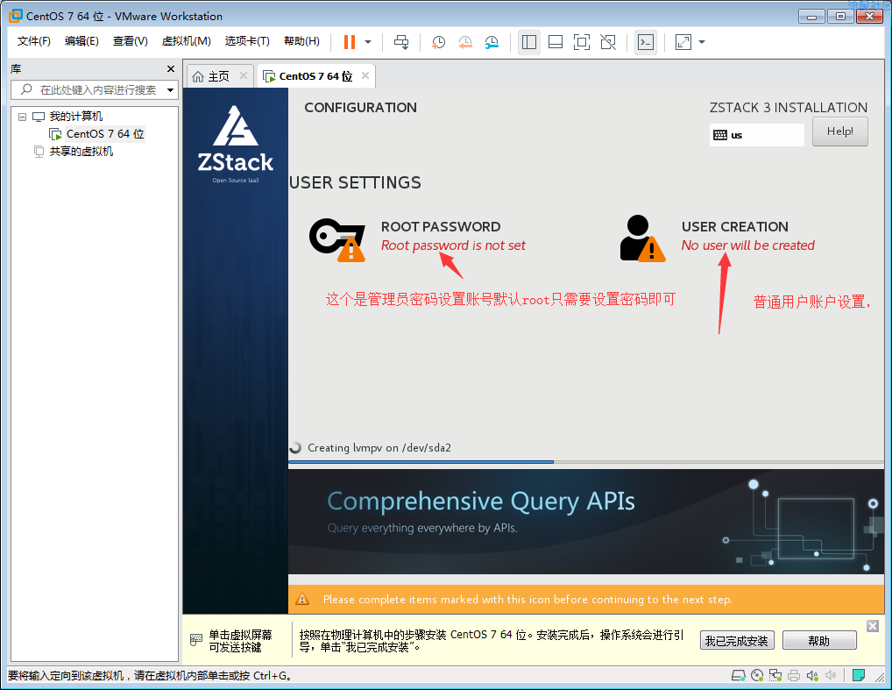Click the root password key icon
The image size is (892, 690).
click(336, 239)
